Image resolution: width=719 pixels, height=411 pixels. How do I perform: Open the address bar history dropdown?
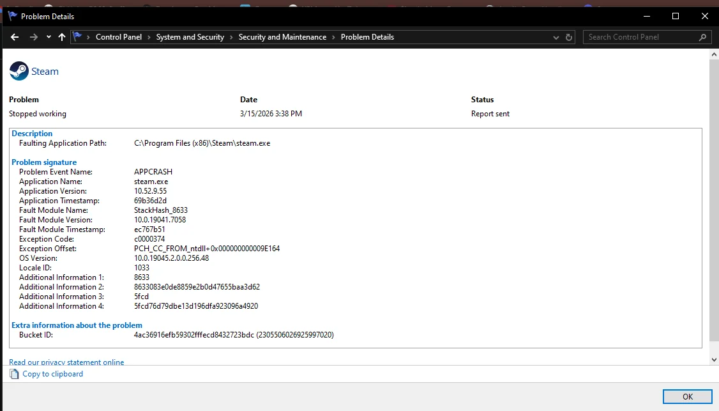tap(556, 37)
